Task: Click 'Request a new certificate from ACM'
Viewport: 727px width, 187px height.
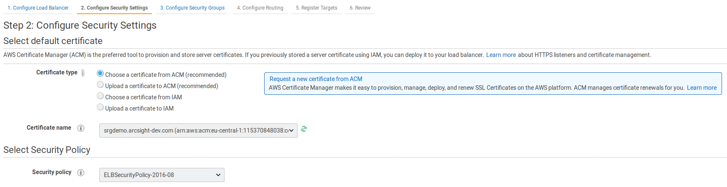Action: coord(316,79)
